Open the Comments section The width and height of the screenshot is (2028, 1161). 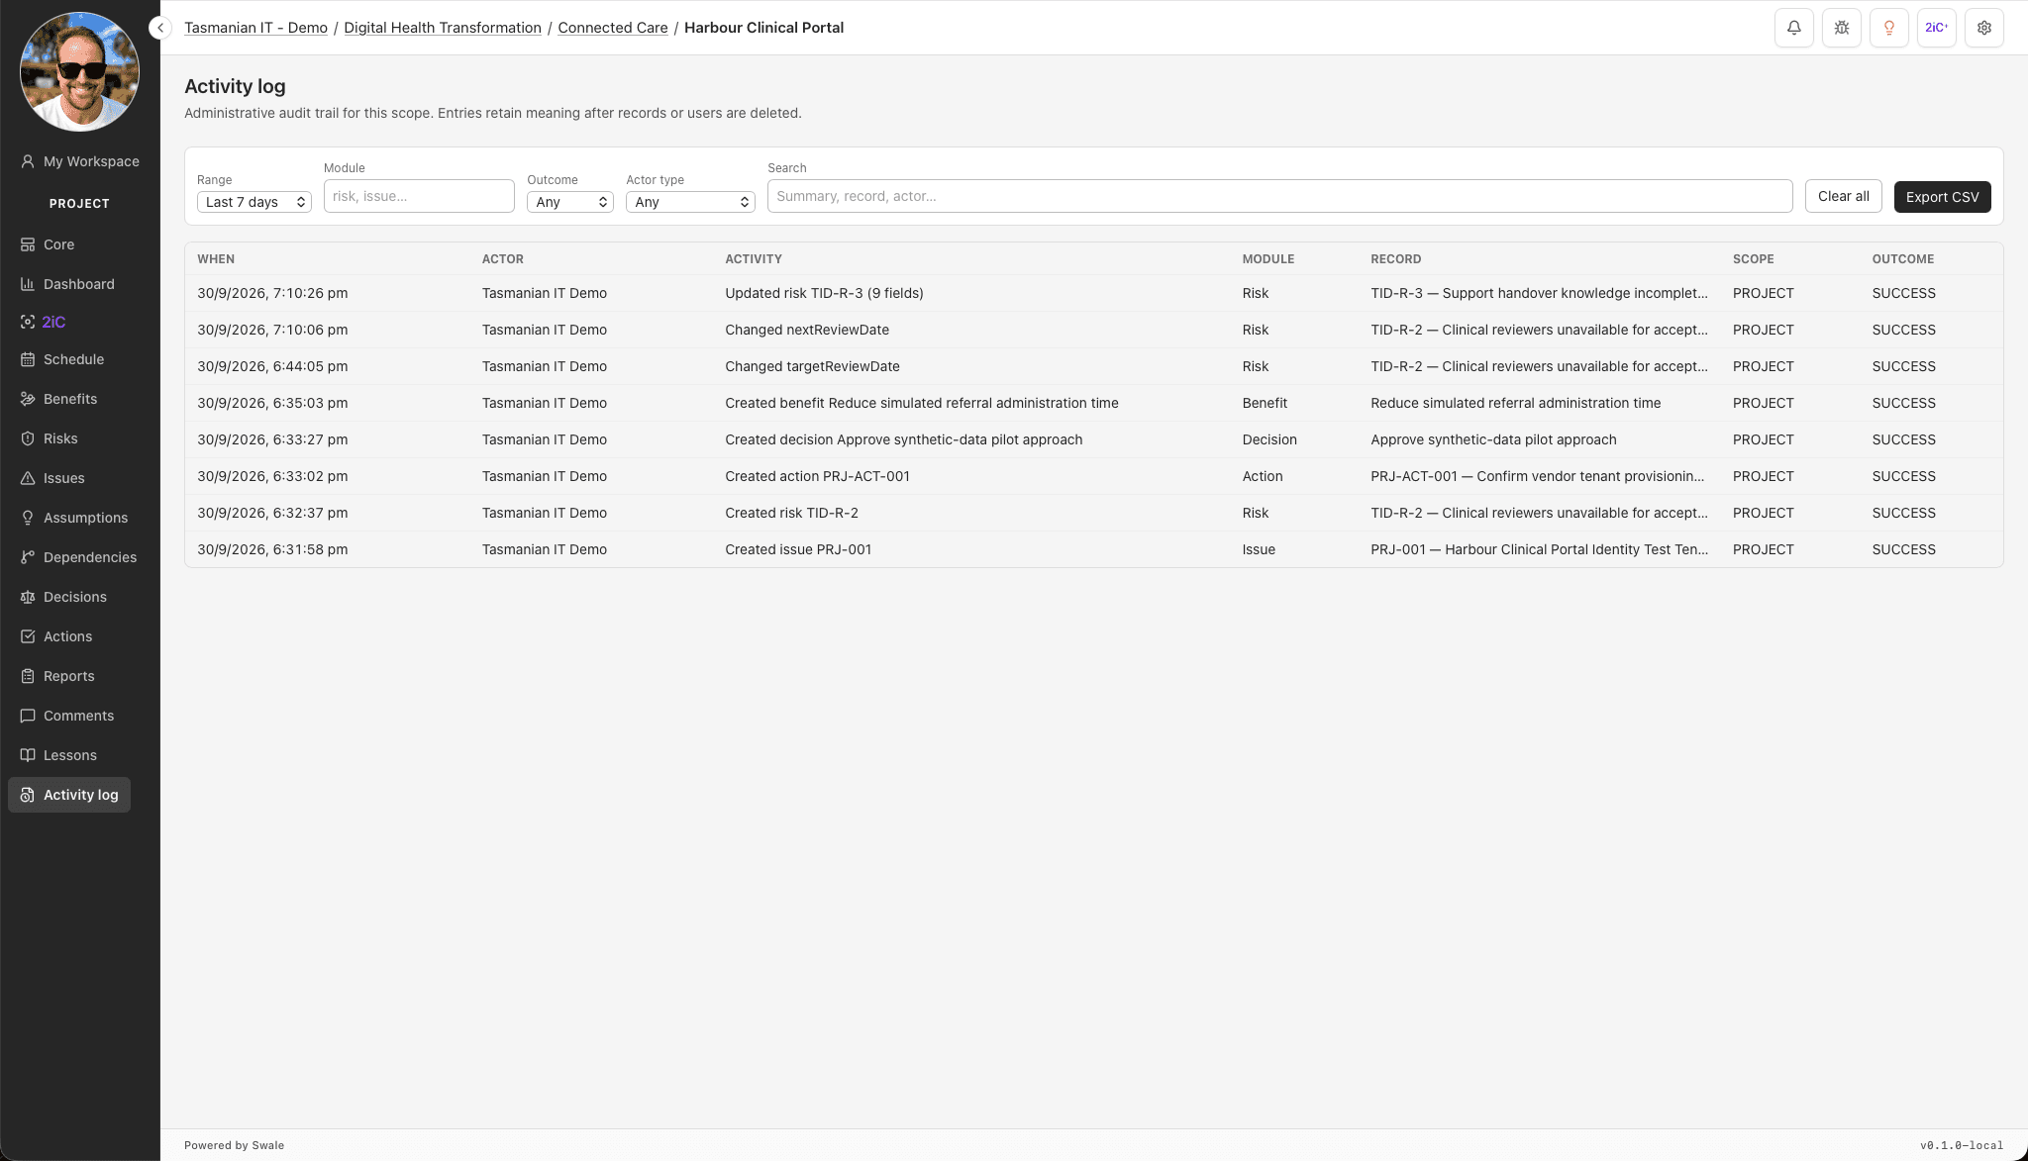point(67,716)
